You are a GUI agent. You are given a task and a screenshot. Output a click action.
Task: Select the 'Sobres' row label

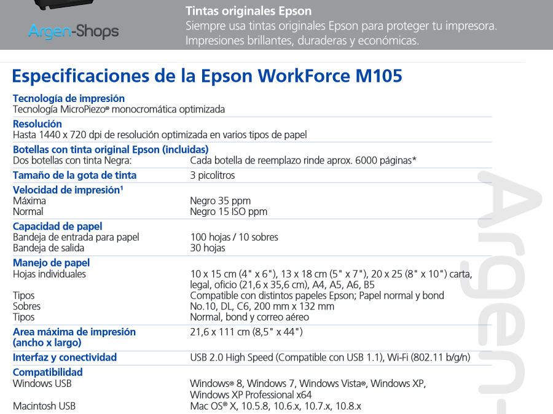27,307
